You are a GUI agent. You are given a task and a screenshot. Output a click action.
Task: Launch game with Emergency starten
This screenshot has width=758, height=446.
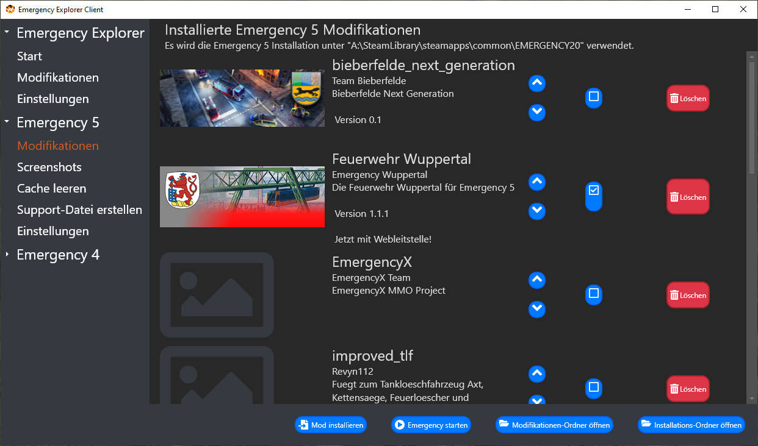point(431,425)
